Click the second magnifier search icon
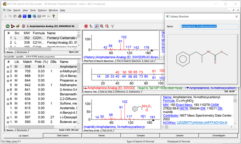241x144 pixels. pyautogui.click(x=102, y=26)
